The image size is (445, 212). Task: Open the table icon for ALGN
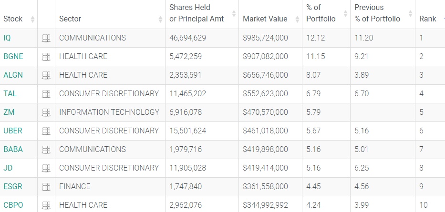click(46, 75)
